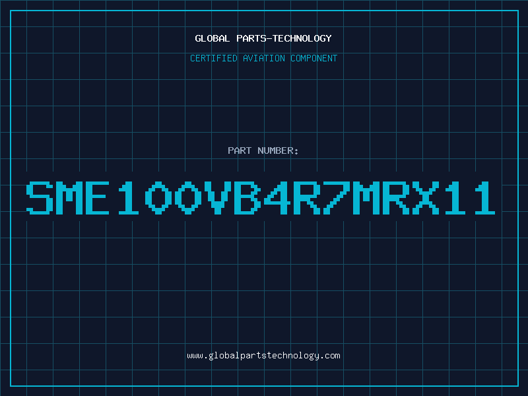The image size is (528, 396).
Task: Click the digit 7 in the part number
Action: pos(336,198)
